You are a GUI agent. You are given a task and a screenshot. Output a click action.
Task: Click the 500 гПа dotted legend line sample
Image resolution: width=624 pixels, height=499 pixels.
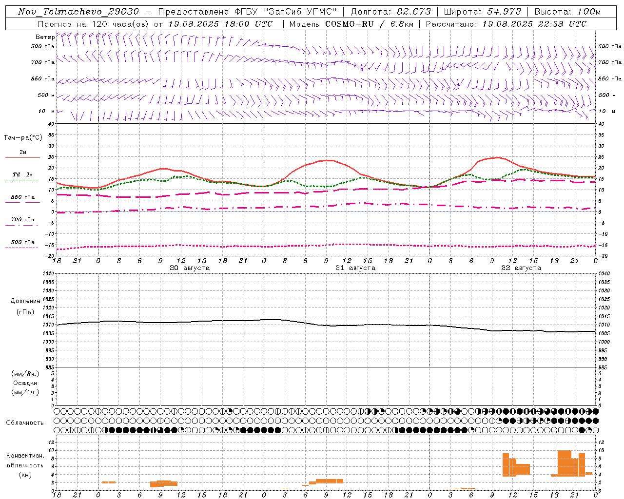(21, 248)
